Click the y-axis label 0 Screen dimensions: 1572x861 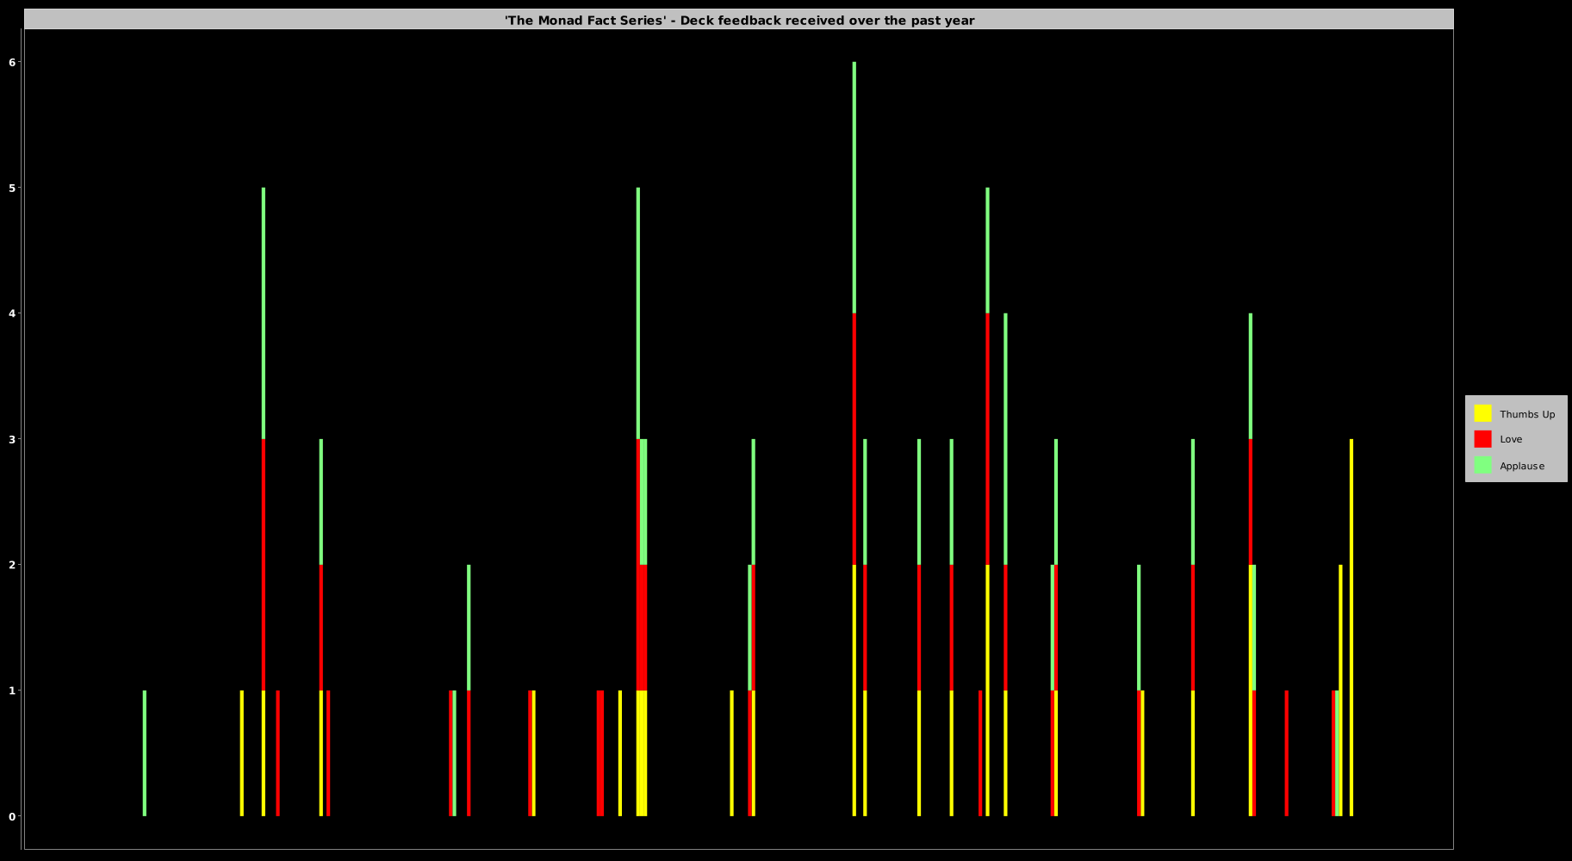[12, 816]
